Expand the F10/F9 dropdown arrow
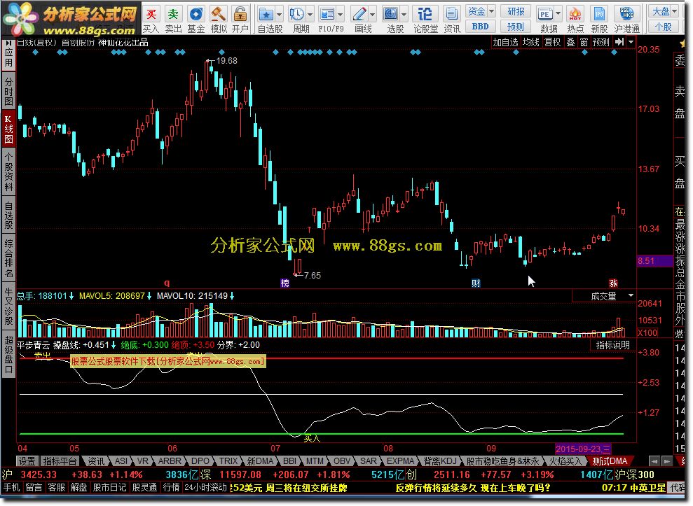This screenshot has height=506, width=693. point(340,15)
